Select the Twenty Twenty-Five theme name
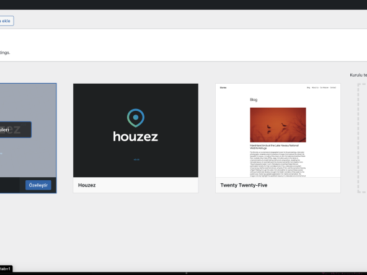The image size is (367, 275). pyautogui.click(x=244, y=185)
